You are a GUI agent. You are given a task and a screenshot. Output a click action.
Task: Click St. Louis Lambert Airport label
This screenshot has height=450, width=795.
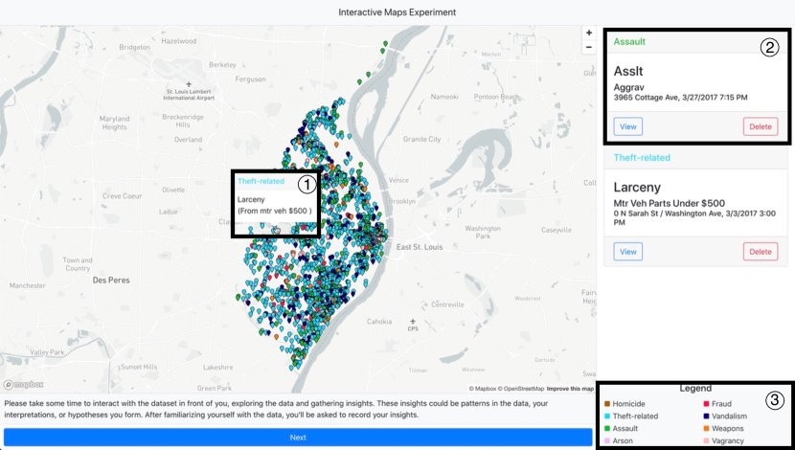[x=189, y=95]
